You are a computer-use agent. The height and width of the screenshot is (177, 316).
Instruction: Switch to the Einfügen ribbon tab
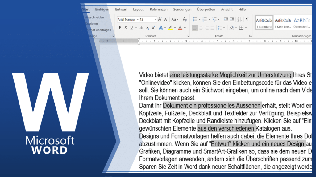point(102,10)
